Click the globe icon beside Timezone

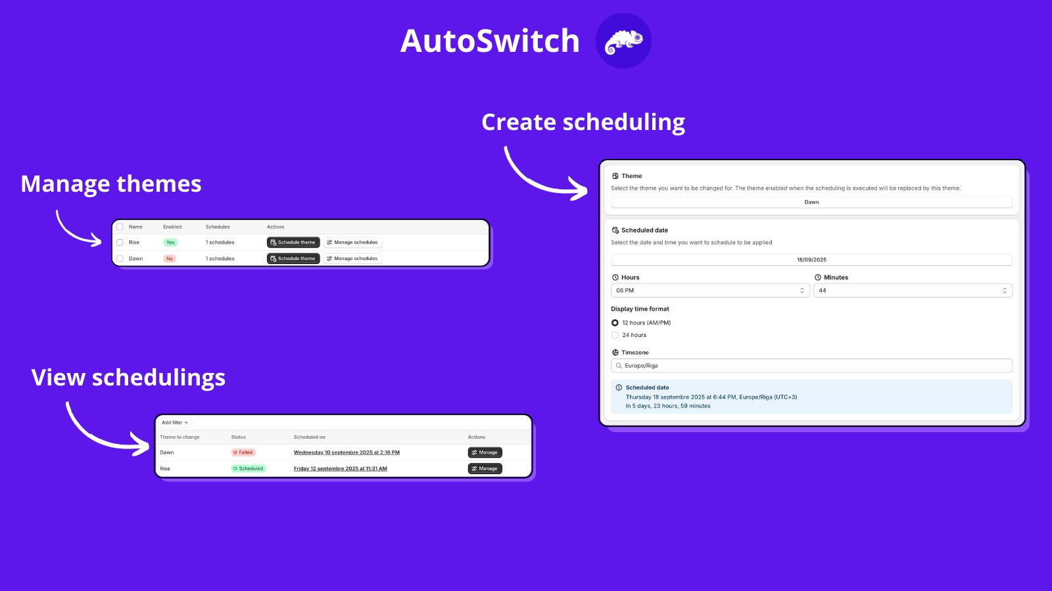click(x=615, y=352)
